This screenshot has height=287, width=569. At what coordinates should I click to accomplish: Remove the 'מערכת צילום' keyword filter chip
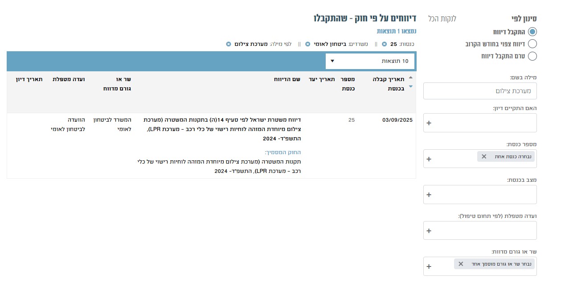(229, 44)
